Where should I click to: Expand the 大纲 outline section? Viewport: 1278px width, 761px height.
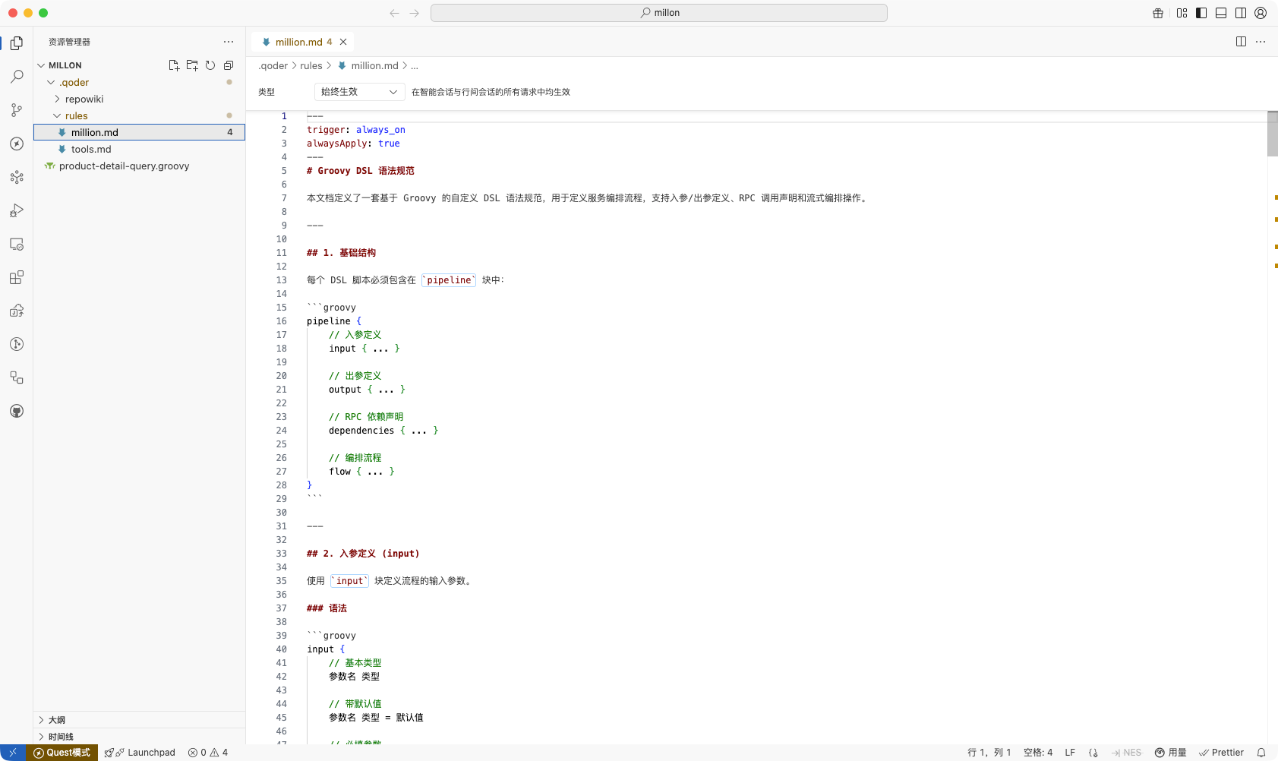click(x=140, y=719)
